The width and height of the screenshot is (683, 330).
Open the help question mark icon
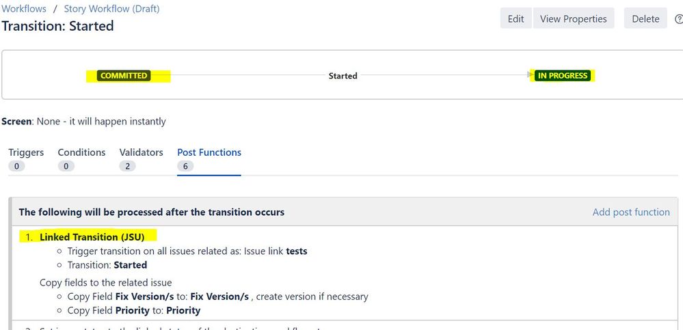click(678, 19)
